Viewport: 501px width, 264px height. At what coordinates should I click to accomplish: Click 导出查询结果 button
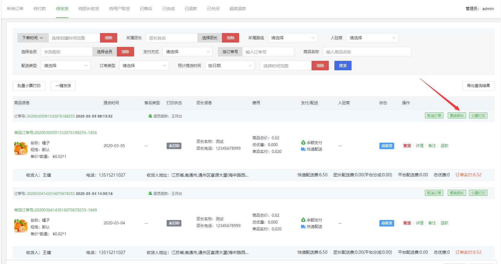point(478,86)
